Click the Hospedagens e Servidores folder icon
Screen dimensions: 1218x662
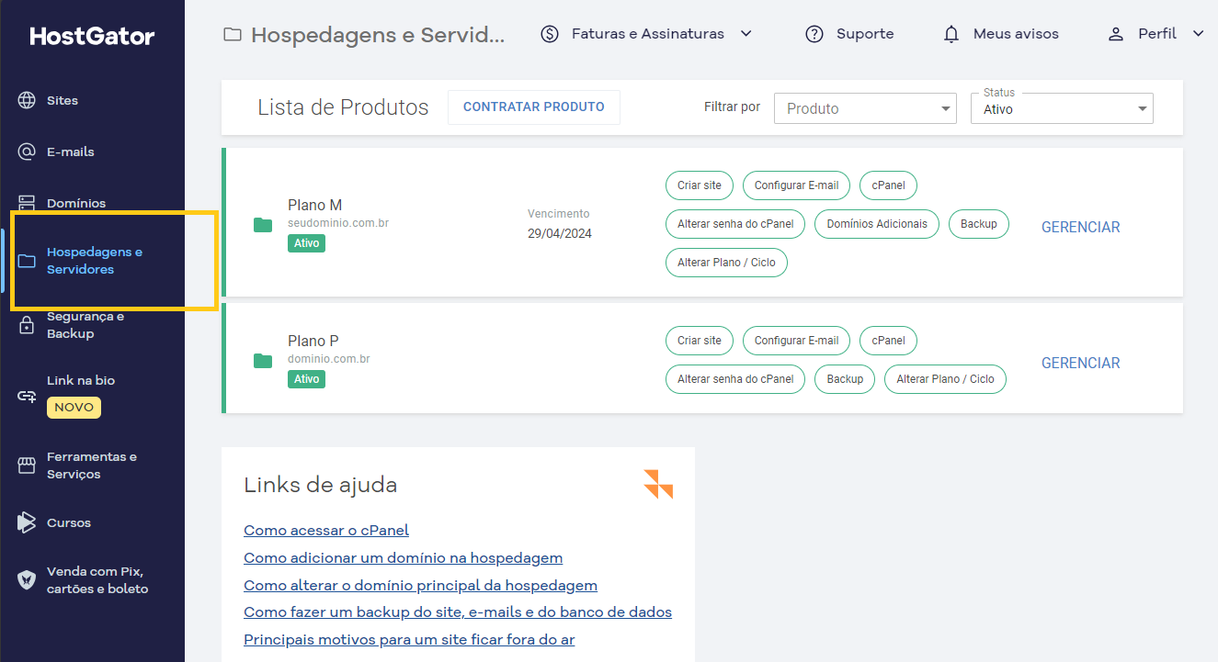pos(27,261)
